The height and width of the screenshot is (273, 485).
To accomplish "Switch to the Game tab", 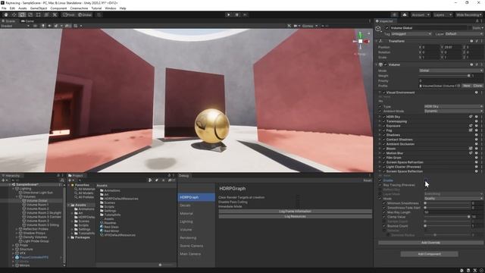I will pyautogui.click(x=27, y=21).
